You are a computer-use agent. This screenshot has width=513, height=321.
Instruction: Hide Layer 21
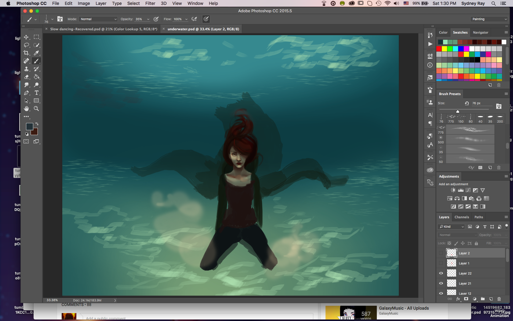(x=441, y=283)
